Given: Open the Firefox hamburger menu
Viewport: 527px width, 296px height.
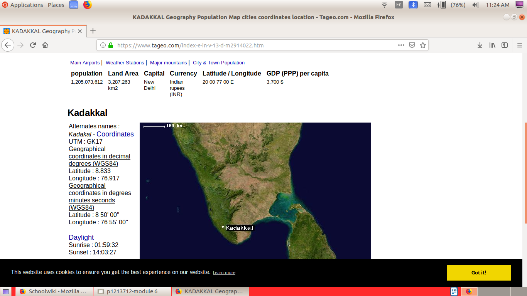Looking at the screenshot, I should (519, 45).
